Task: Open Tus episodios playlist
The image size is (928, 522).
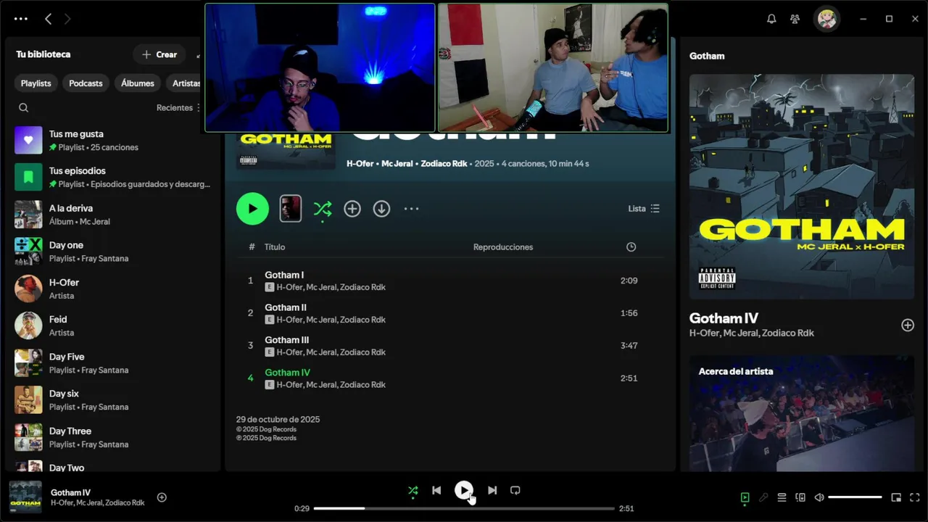Action: (112, 177)
